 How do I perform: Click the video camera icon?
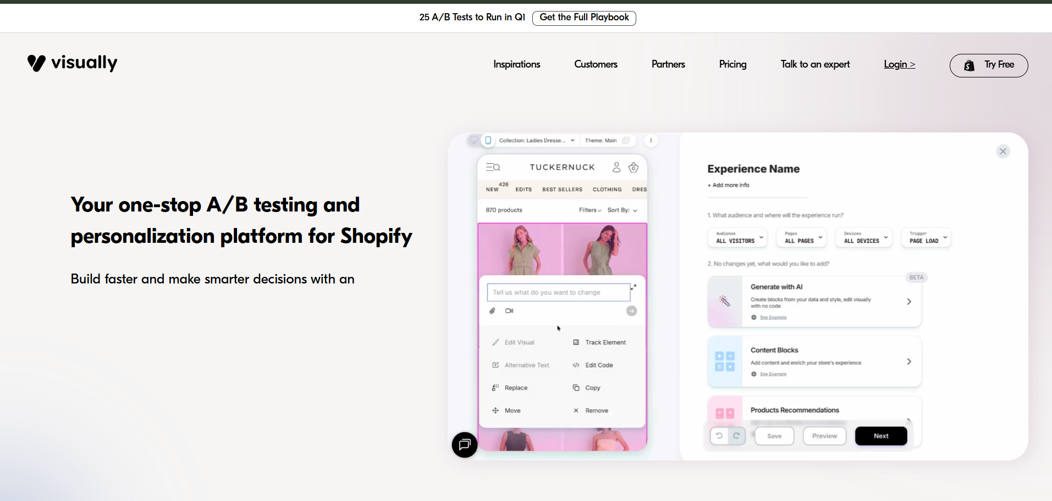tap(509, 311)
